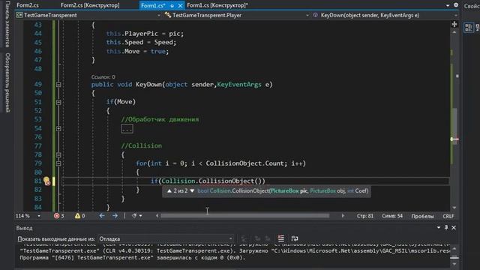Screen dimensions: 480x270
Task: Open the tab well settings gear
Action: click(x=456, y=5)
